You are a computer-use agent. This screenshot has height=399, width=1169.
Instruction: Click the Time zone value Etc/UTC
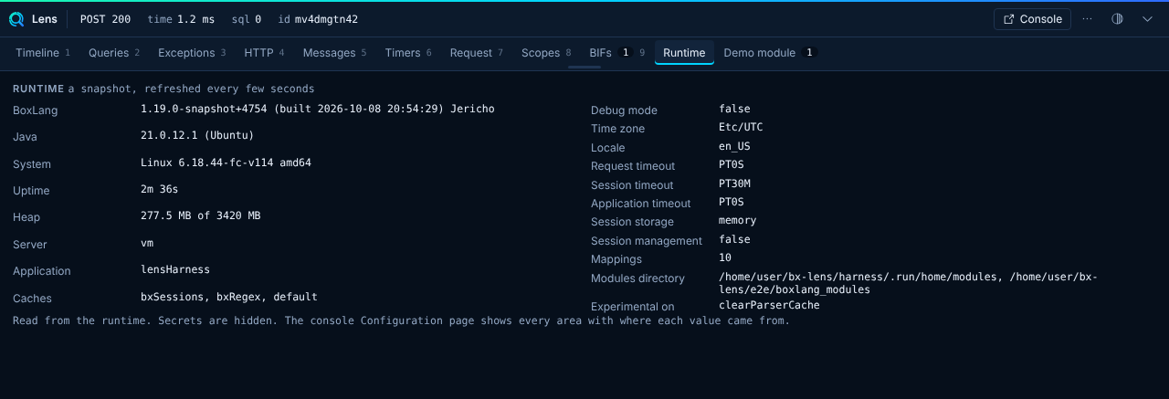coord(741,127)
